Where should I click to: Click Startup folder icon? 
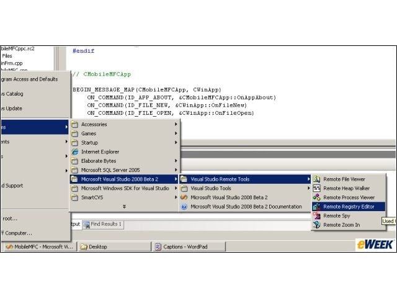74,143
